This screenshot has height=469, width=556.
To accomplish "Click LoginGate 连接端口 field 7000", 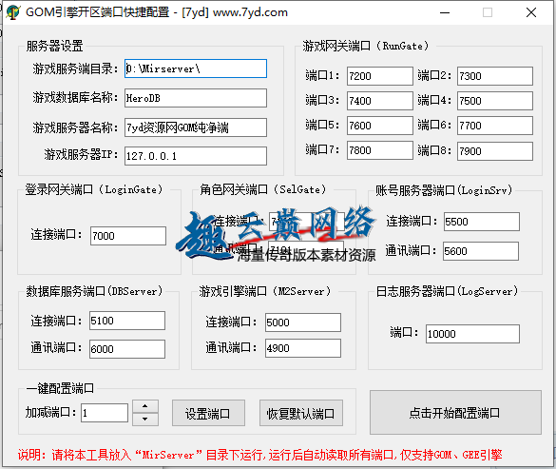I will click(128, 236).
